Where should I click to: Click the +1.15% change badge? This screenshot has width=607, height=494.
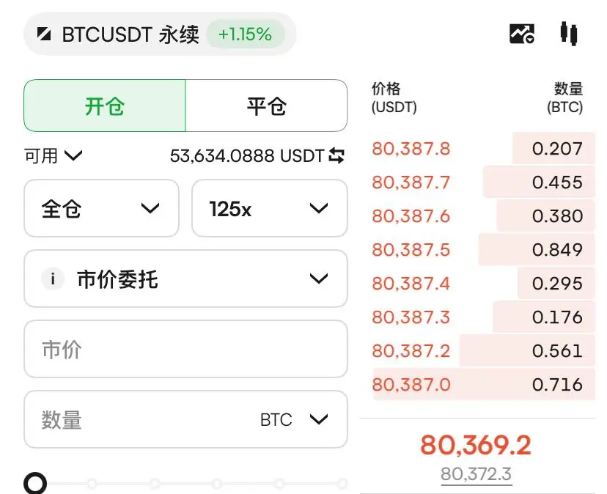coord(246,34)
